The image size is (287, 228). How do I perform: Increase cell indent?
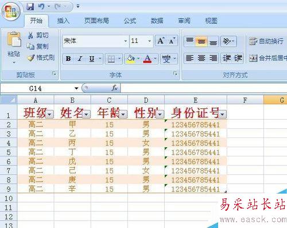point(238,58)
